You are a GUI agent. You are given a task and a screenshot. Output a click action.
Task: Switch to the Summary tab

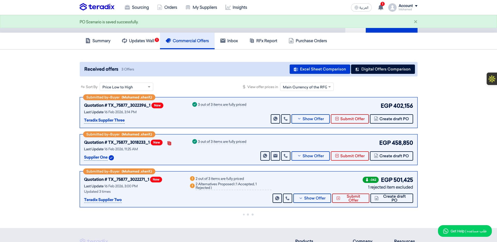98,41
